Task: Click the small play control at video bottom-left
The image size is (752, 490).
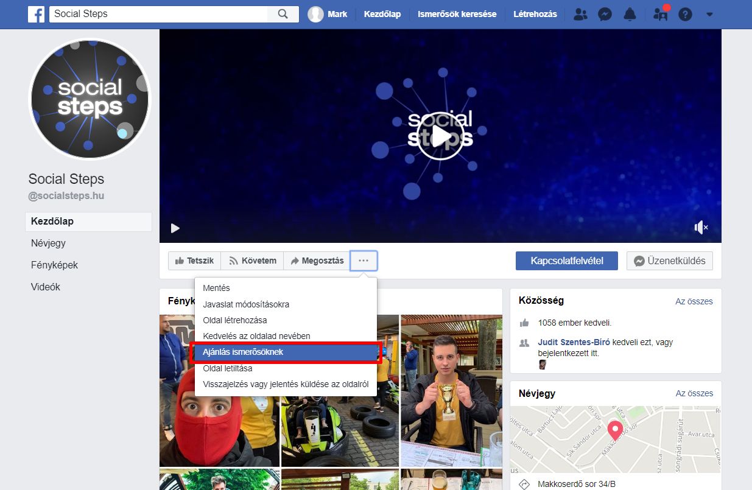Action: click(x=175, y=228)
